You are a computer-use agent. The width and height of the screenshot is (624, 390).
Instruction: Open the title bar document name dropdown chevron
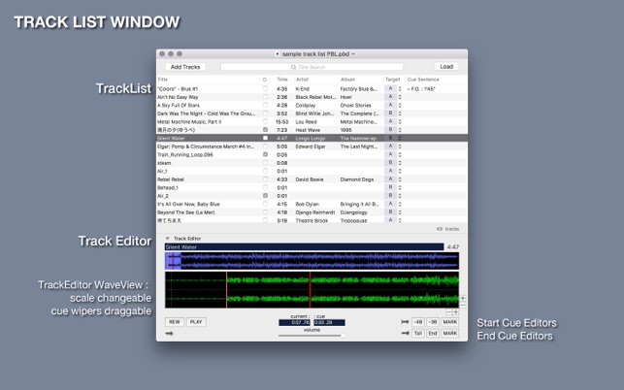[x=353, y=54]
